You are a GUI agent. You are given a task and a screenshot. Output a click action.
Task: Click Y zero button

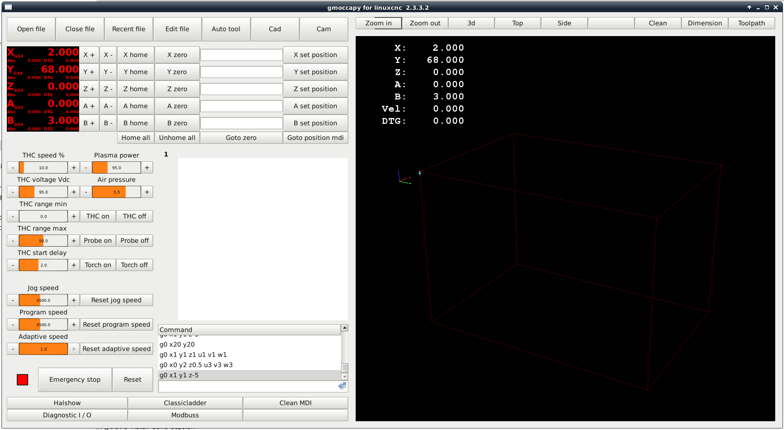coord(177,72)
